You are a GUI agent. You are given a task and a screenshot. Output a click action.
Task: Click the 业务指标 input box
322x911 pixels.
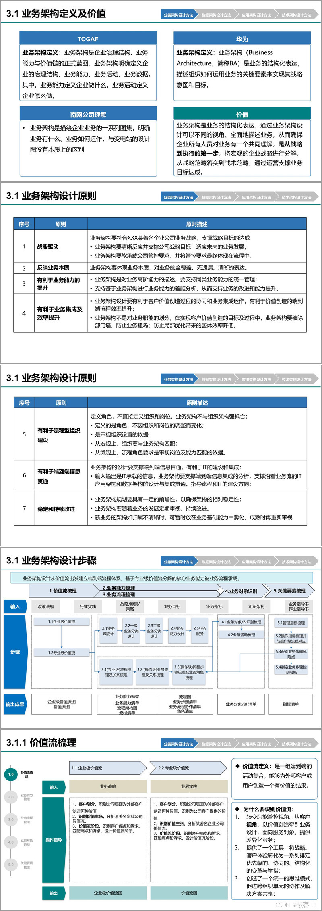[x=215, y=606]
